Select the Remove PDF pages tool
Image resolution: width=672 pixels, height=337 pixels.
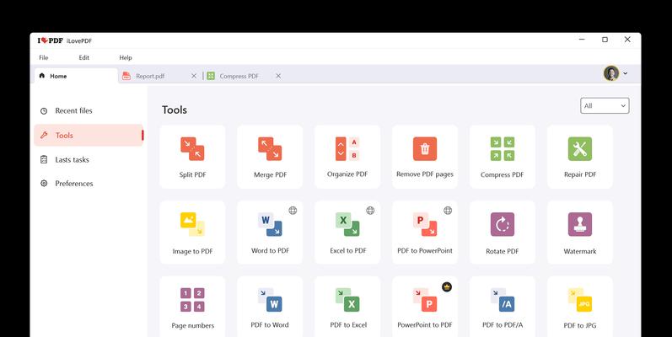click(x=425, y=157)
